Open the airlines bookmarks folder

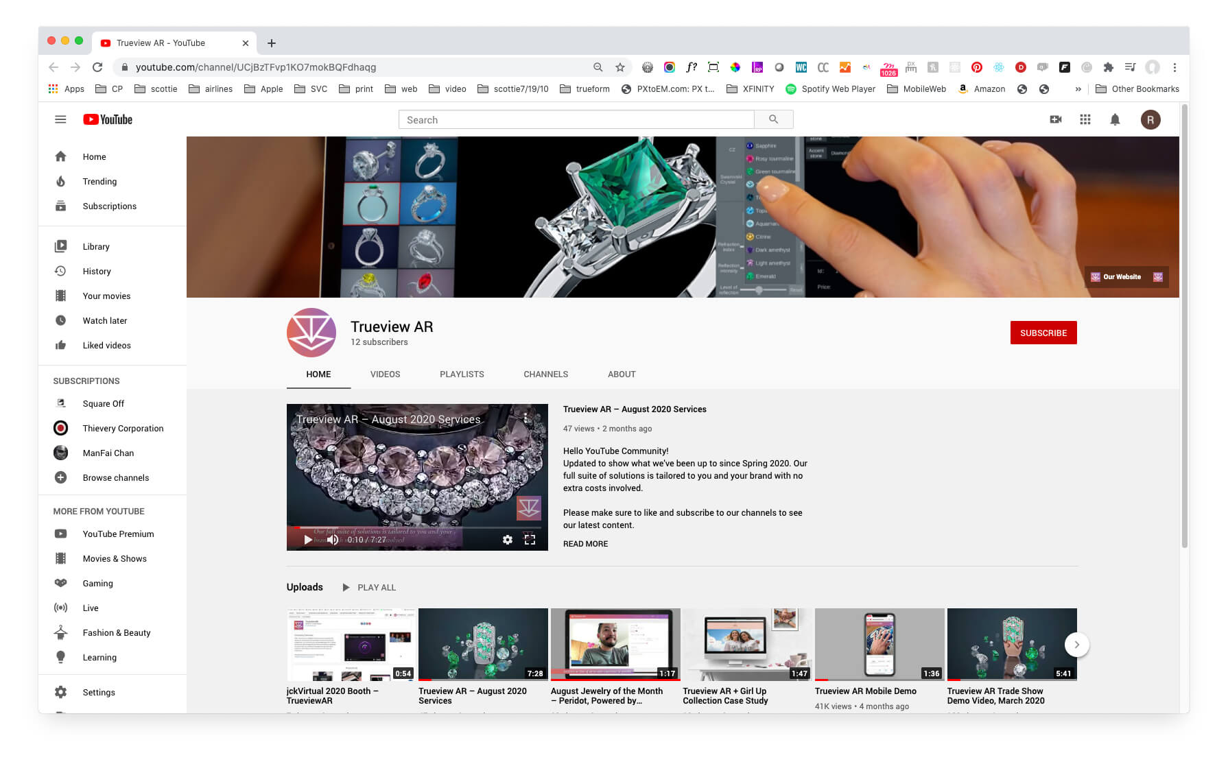211,89
